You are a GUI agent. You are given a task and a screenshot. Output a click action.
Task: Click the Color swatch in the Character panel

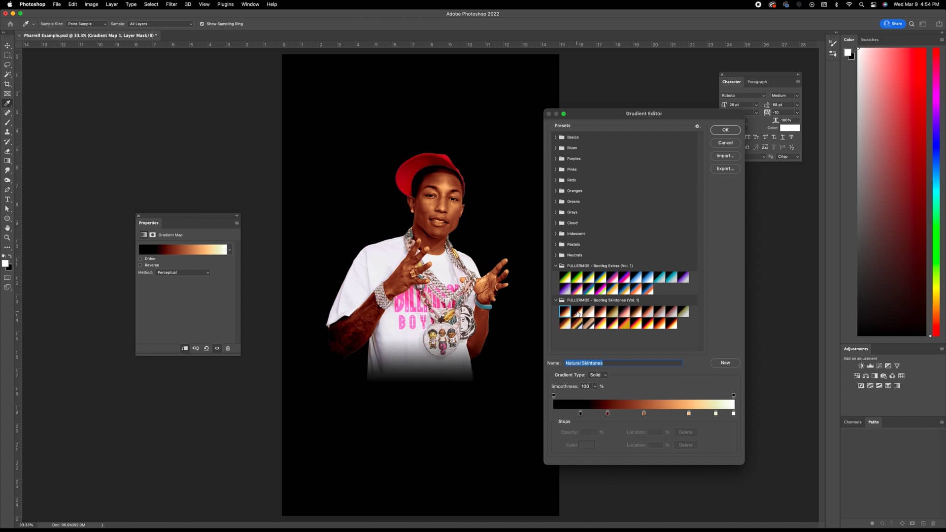(790, 128)
